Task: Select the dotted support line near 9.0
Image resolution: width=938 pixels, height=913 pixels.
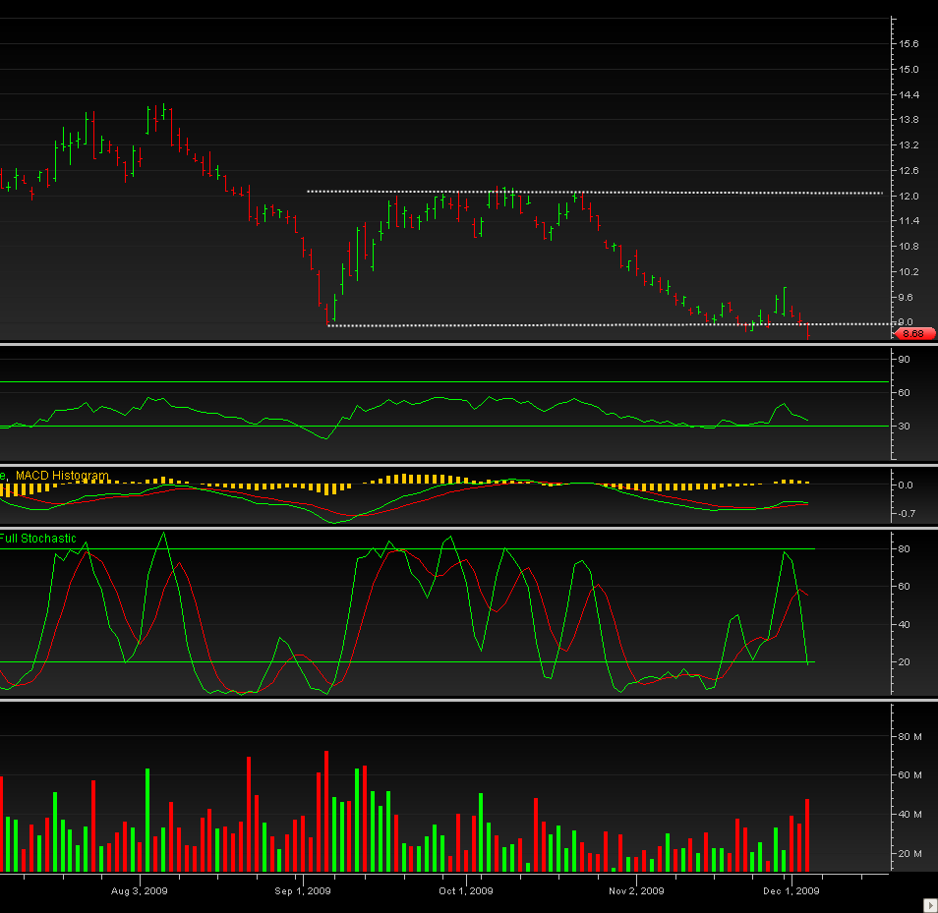Action: tap(611, 324)
